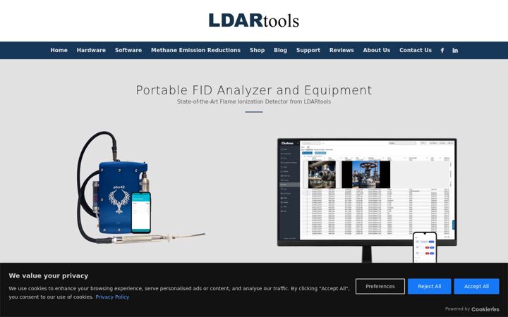508x317 pixels.
Task: Open the Support menu item
Action: click(308, 50)
